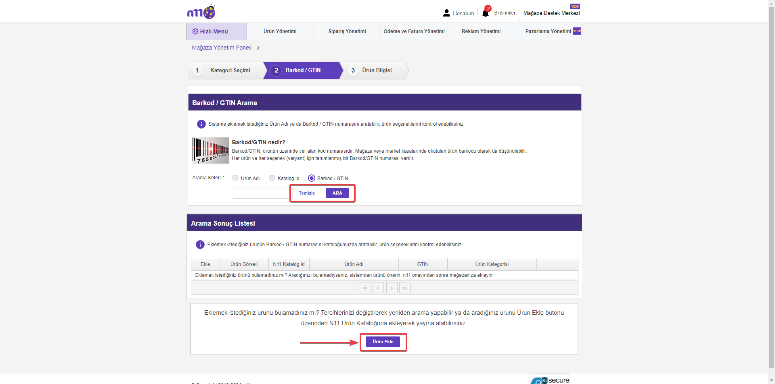Image resolution: width=775 pixels, height=384 pixels.
Task: Click the YENİ badge on Pazarlama Yönetimi
Action: [x=577, y=31]
